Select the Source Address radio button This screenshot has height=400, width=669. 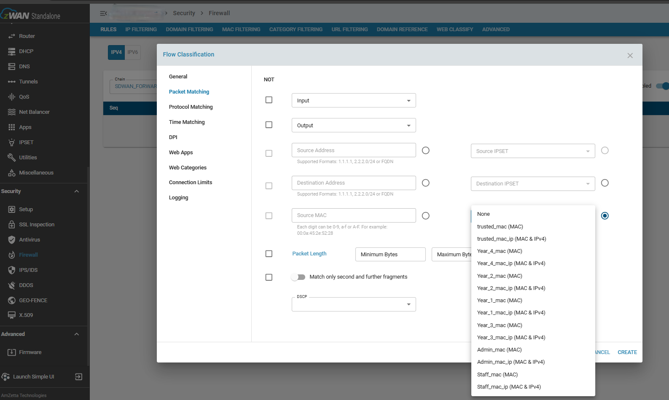(x=426, y=150)
